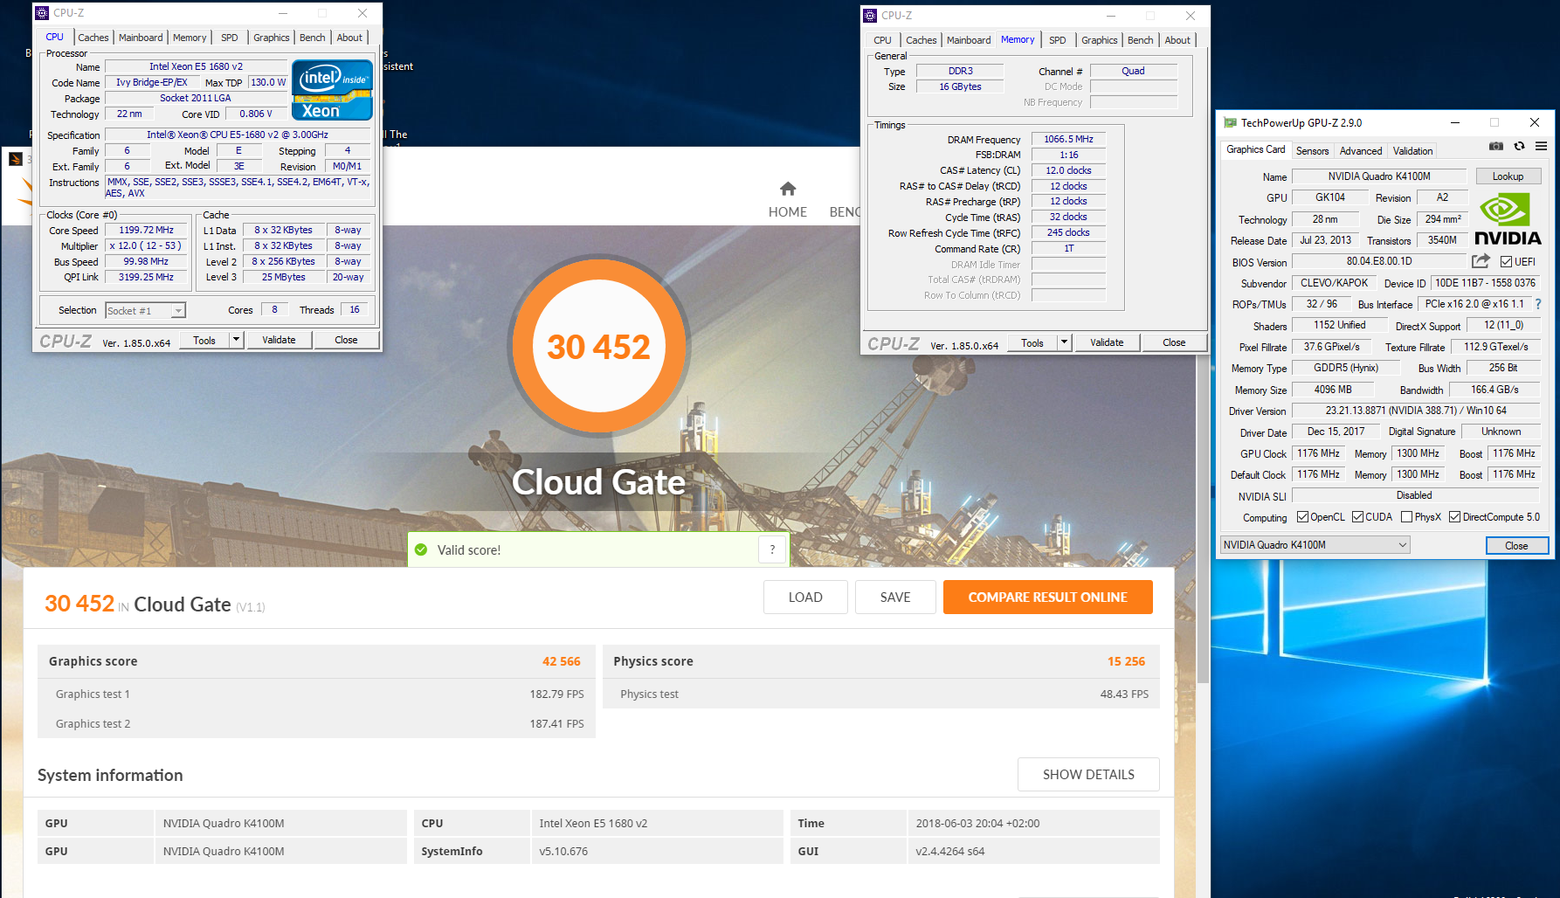Open the Validation tab in GPU-Z
The height and width of the screenshot is (898, 1560).
tap(1412, 151)
